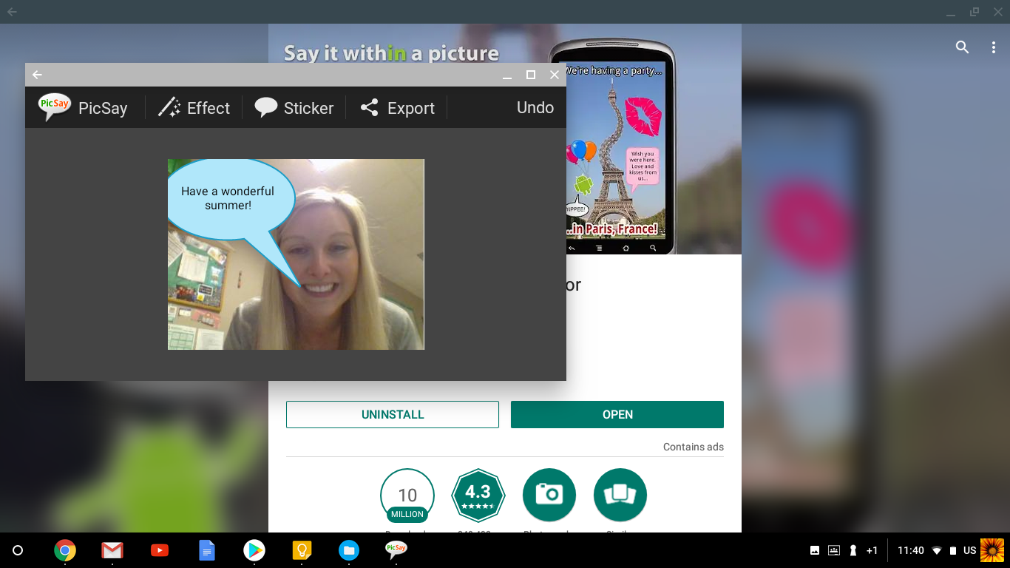
Task: Open the Effect menu in PicSay
Action: 194,108
